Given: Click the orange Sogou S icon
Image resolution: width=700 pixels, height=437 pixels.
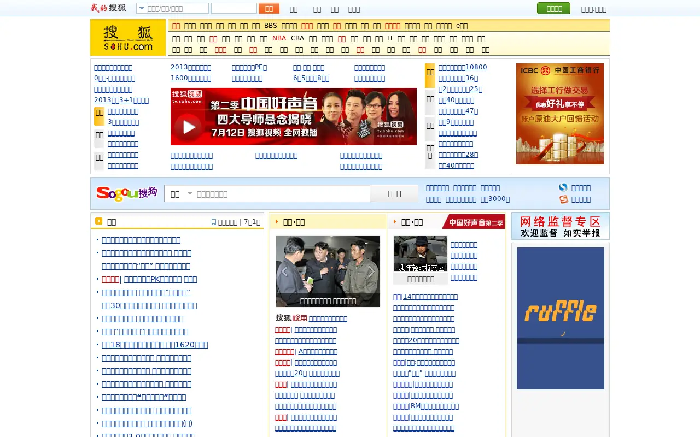Looking at the screenshot, I should tap(563, 199).
